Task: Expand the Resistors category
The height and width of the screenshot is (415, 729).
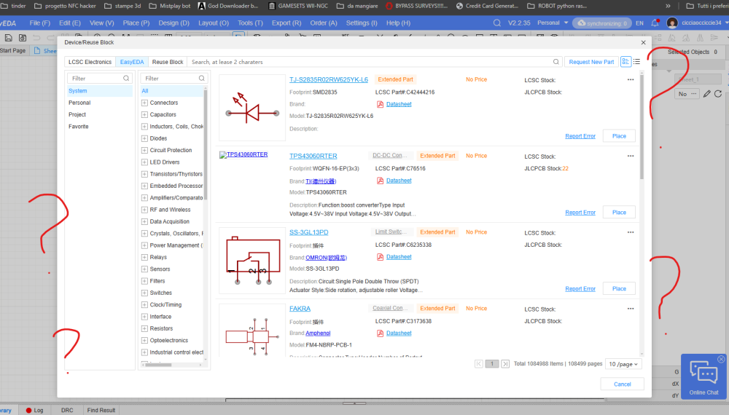Action: (144, 328)
